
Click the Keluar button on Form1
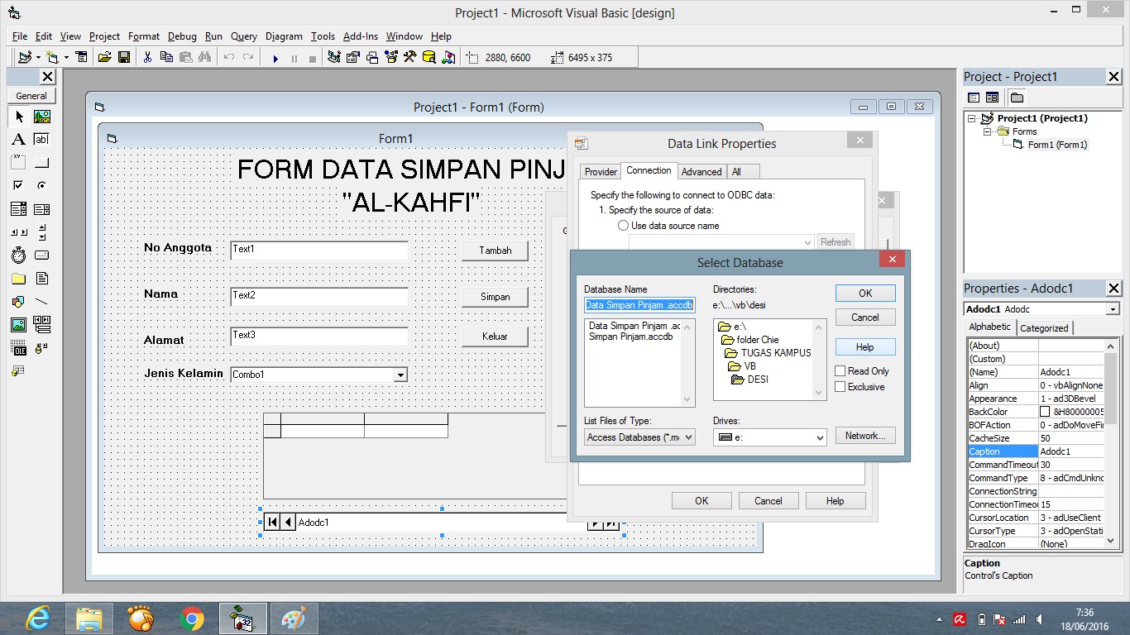(x=496, y=337)
